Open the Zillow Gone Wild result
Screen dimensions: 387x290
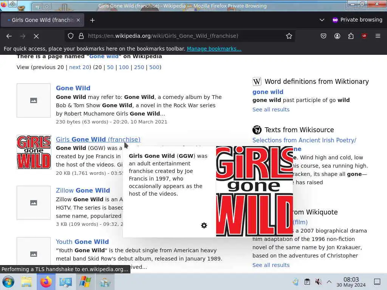coord(83,190)
